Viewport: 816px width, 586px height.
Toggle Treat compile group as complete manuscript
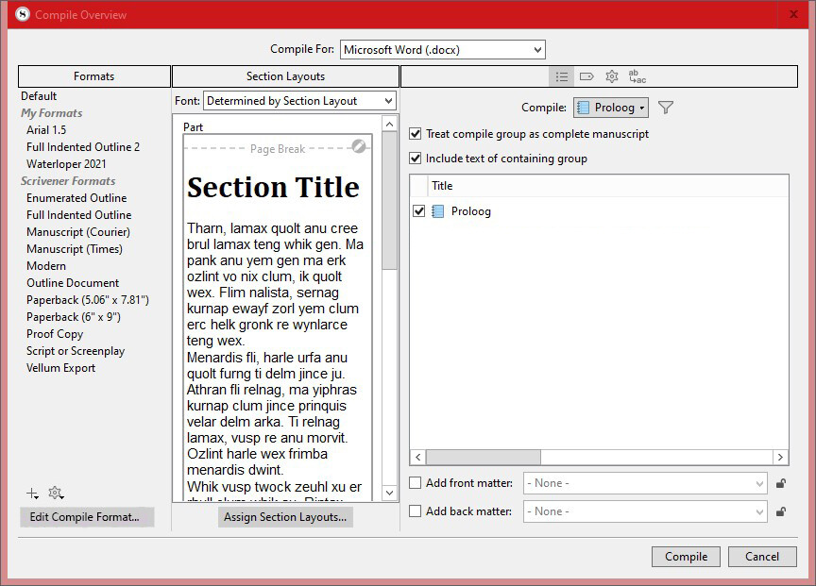(416, 134)
